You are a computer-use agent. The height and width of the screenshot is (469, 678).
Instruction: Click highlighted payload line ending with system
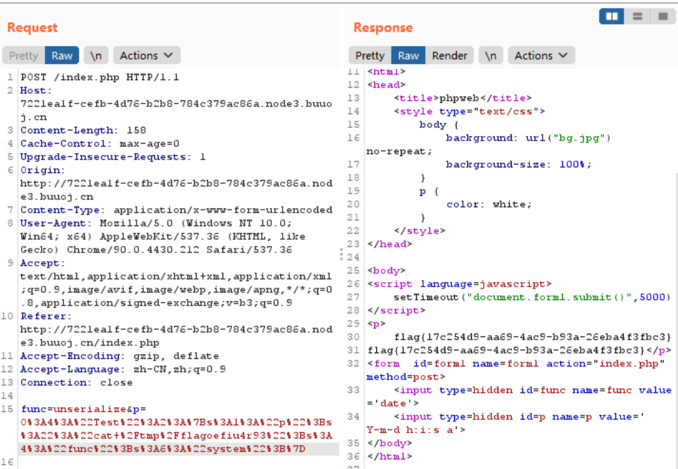[x=163, y=449]
